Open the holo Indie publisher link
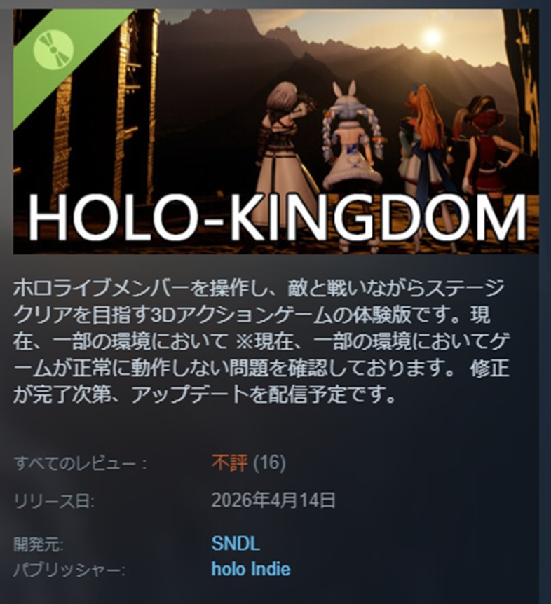Image resolution: width=551 pixels, height=604 pixels. pyautogui.click(x=251, y=570)
